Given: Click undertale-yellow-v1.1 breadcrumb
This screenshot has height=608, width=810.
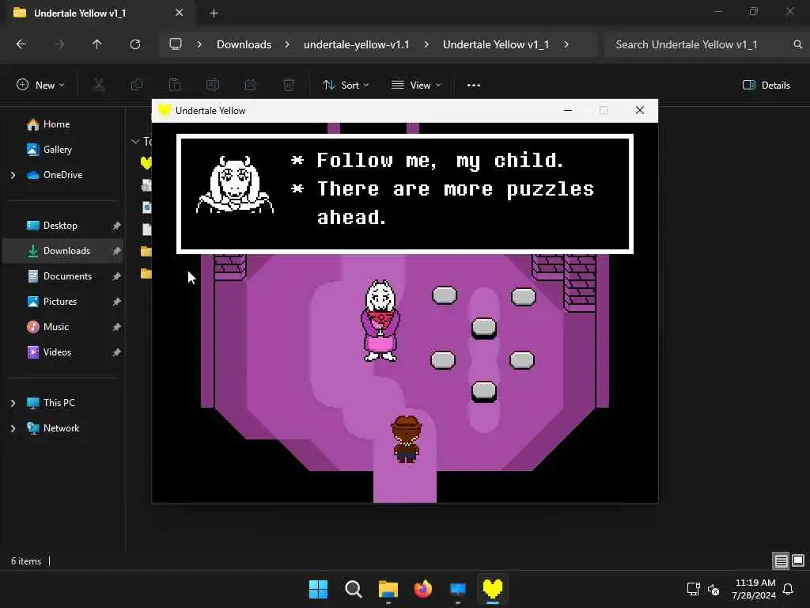Looking at the screenshot, I should pyautogui.click(x=357, y=44).
